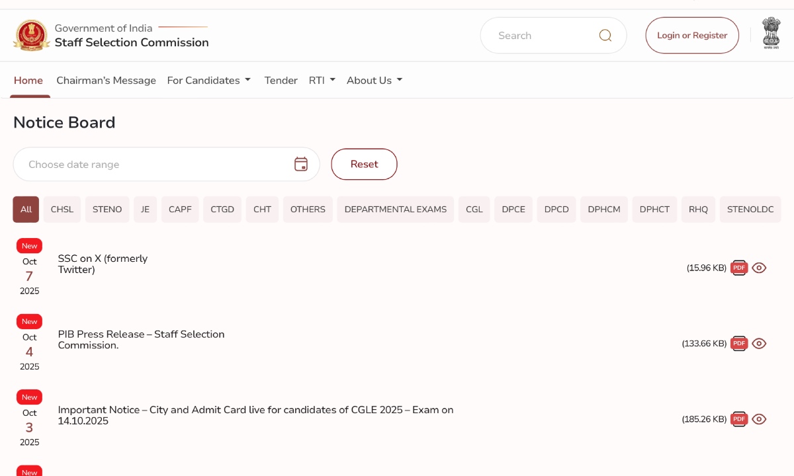
Task: Download PDF for SSC on X notice
Action: pos(739,268)
